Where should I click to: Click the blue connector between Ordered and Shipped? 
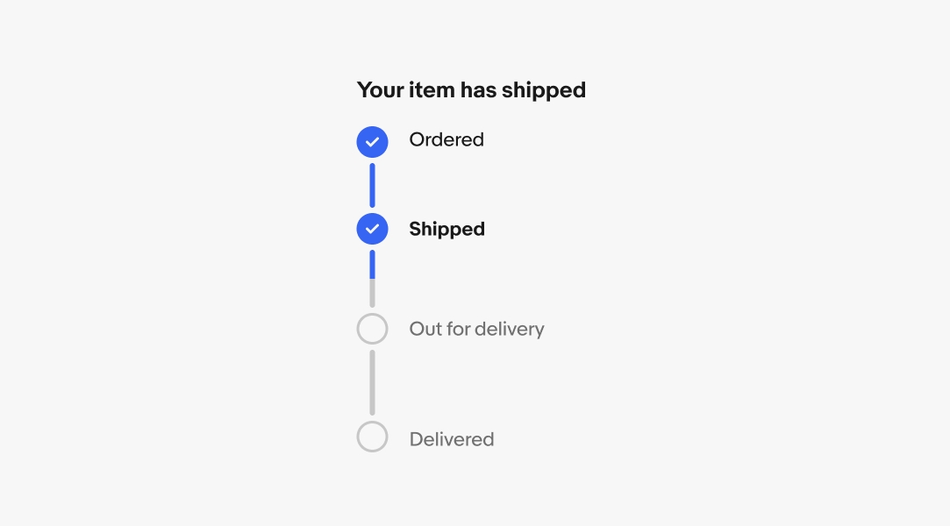click(372, 185)
